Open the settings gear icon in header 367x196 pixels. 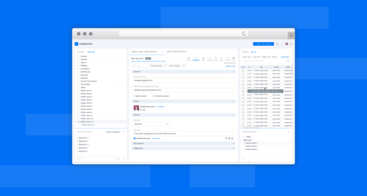click(x=291, y=44)
